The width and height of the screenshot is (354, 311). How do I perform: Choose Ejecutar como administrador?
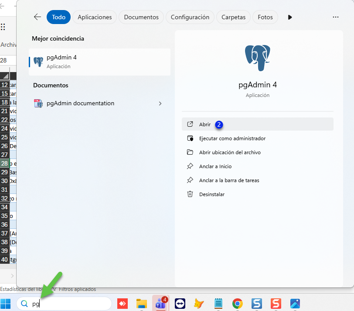coord(257,138)
